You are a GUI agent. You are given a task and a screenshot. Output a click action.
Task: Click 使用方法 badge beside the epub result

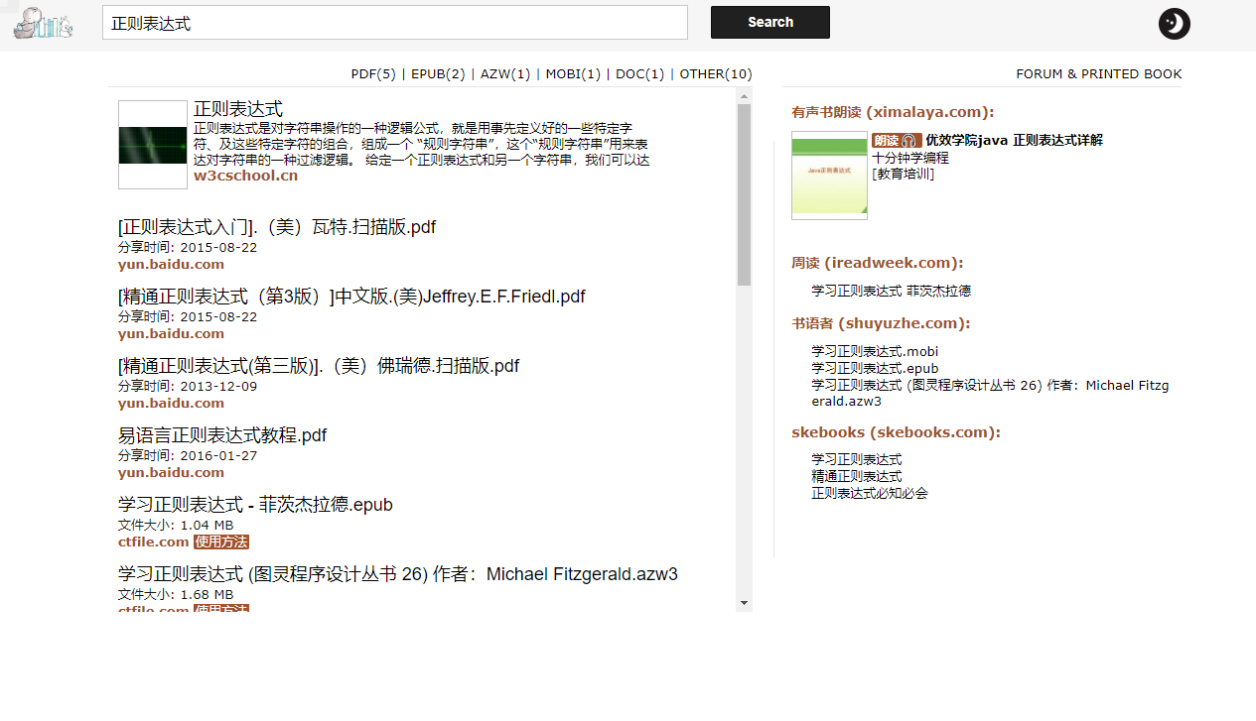point(221,542)
